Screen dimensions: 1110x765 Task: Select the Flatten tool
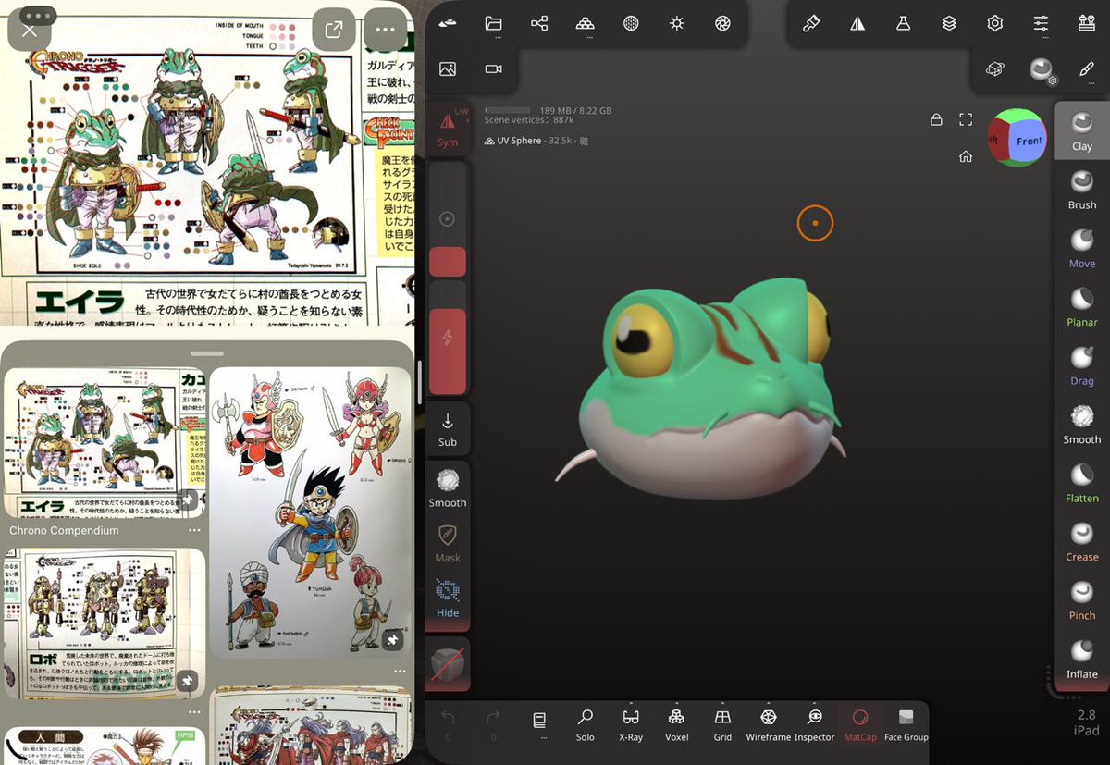1082,483
